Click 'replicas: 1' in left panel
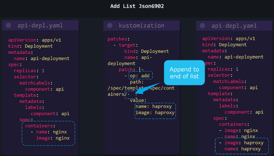 pyautogui.click(x=29, y=70)
